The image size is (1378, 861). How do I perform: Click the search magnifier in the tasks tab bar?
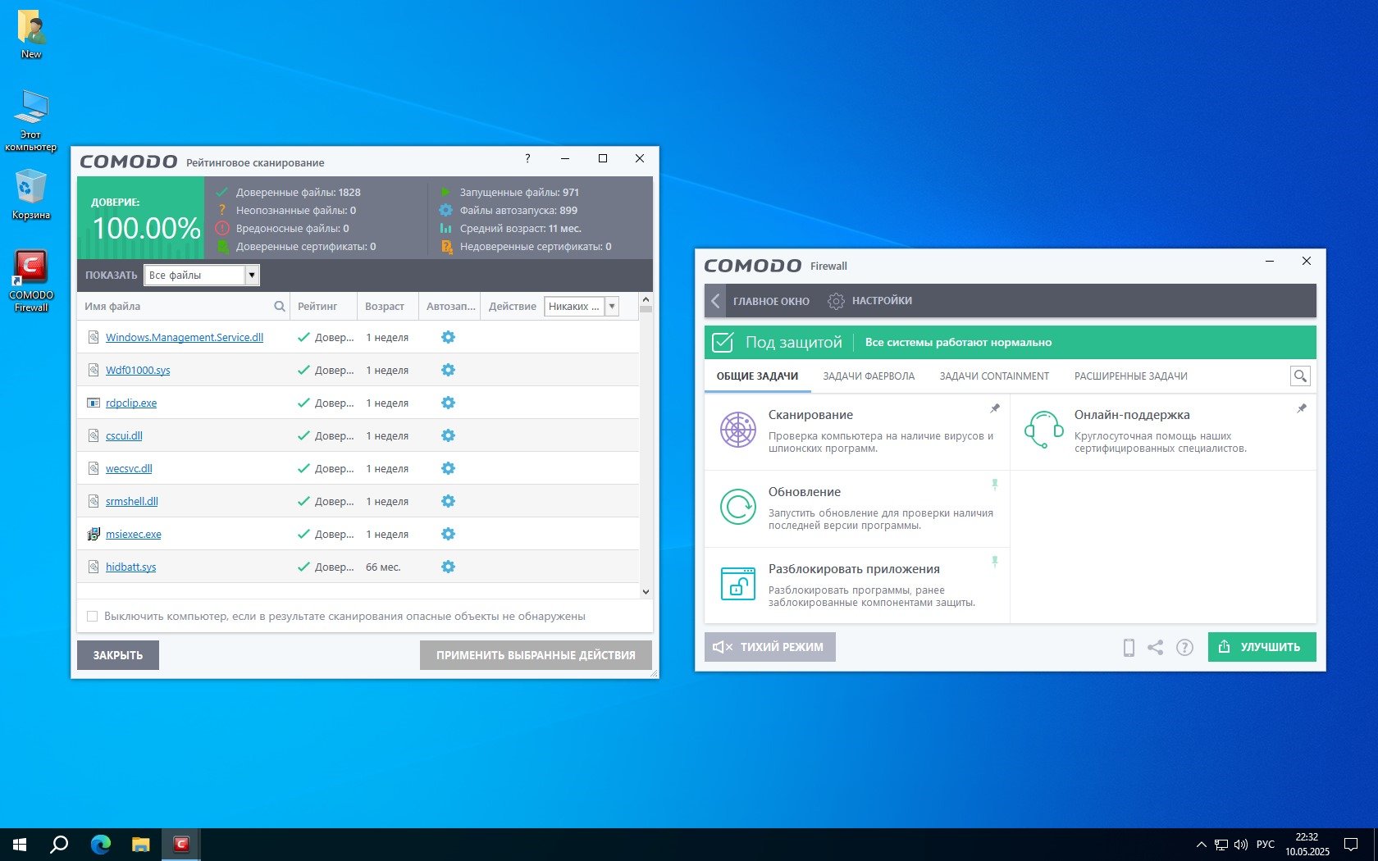pyautogui.click(x=1299, y=376)
